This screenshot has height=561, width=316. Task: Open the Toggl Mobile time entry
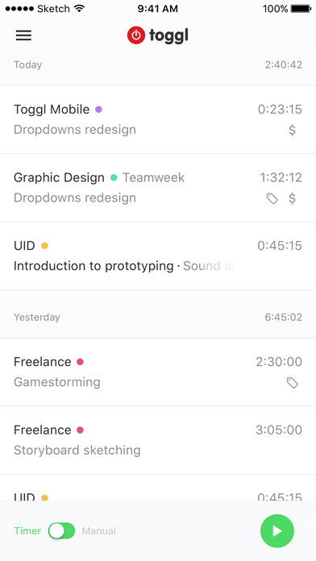click(158, 119)
